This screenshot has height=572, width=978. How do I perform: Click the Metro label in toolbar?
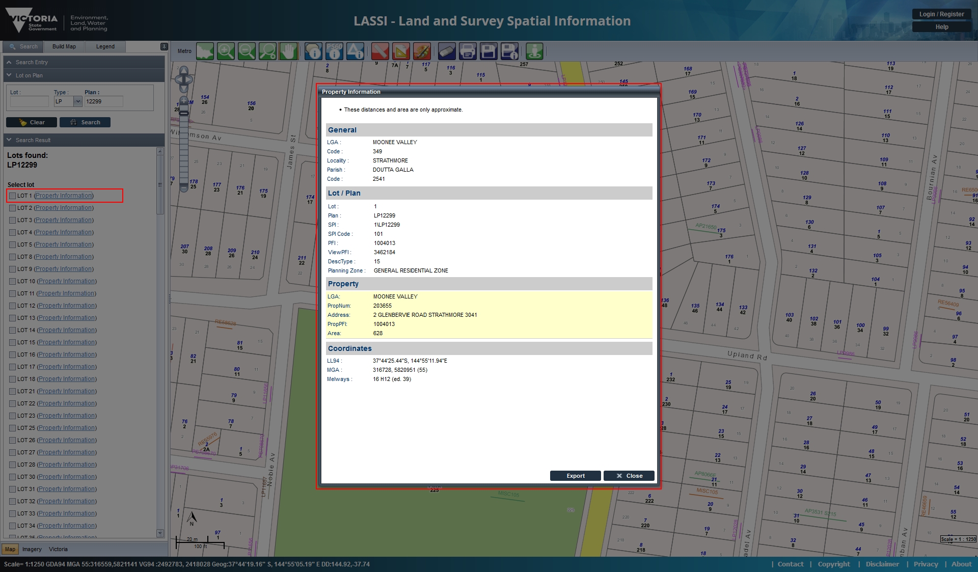pos(184,51)
